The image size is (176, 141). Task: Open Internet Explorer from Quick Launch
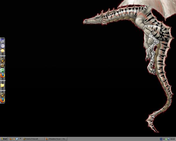coord(17,139)
